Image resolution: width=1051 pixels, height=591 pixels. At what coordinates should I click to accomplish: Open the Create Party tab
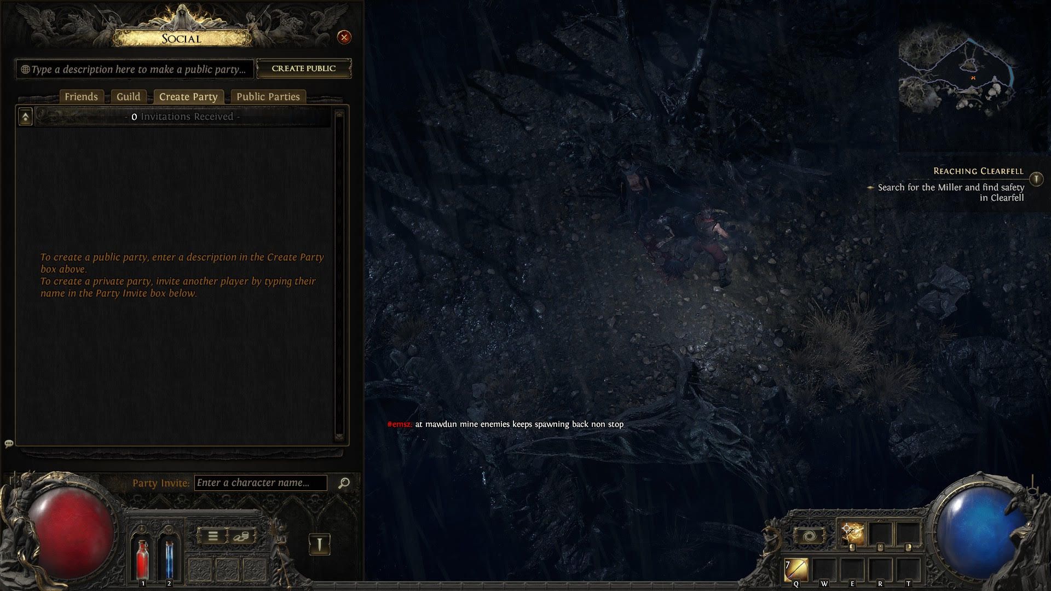pyautogui.click(x=188, y=96)
